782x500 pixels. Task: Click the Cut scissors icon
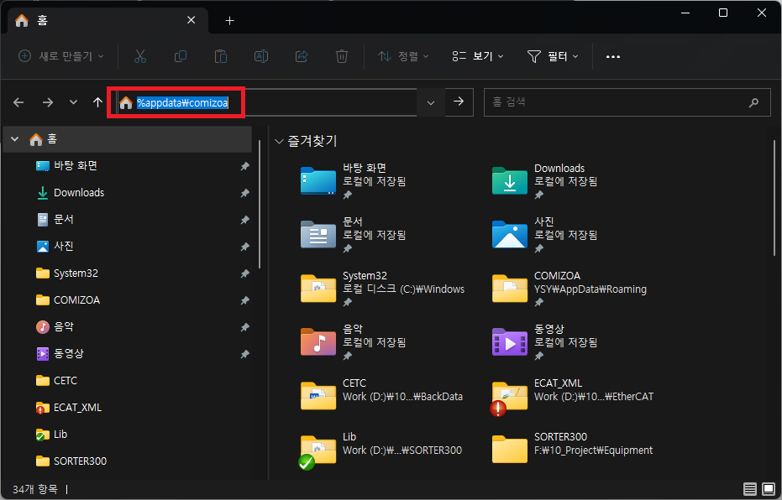pos(140,56)
